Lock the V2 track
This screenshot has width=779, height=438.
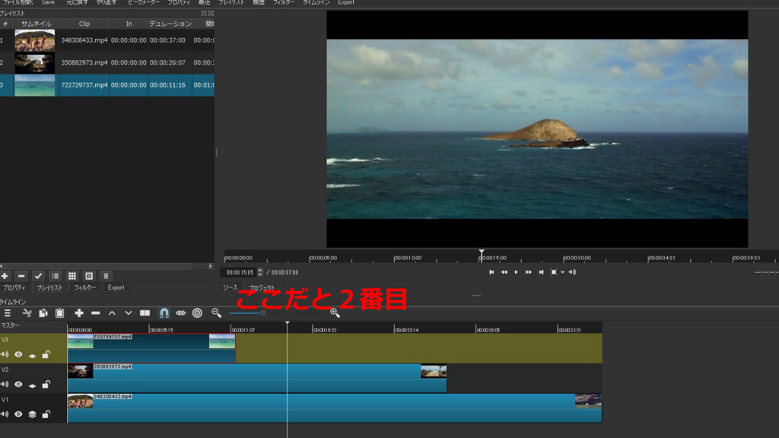46,384
